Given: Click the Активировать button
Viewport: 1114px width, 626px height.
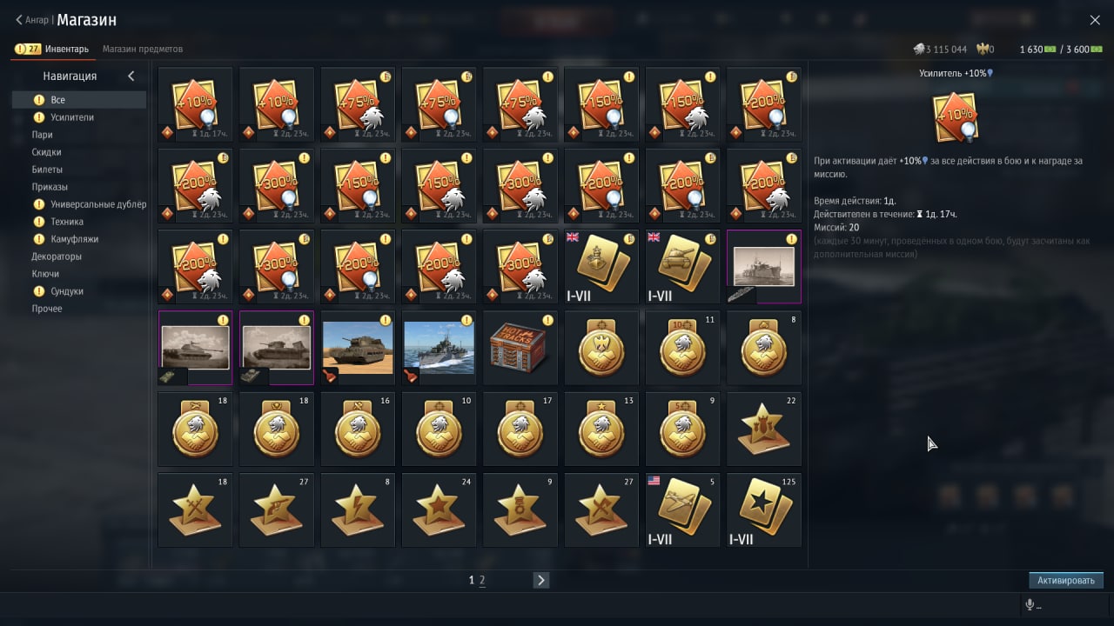Looking at the screenshot, I should coord(1066,580).
